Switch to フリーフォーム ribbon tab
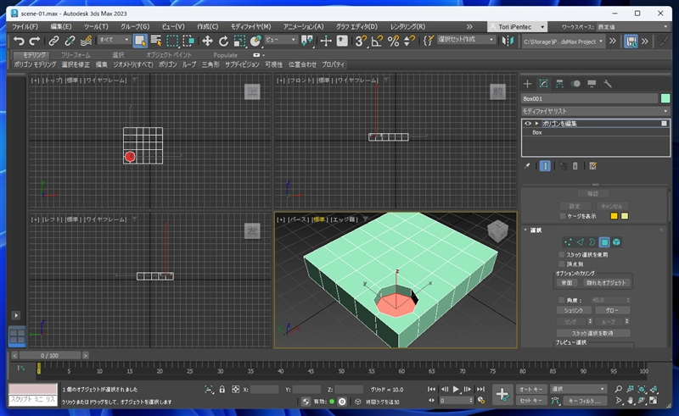The height and width of the screenshot is (416, 679). pos(76,55)
